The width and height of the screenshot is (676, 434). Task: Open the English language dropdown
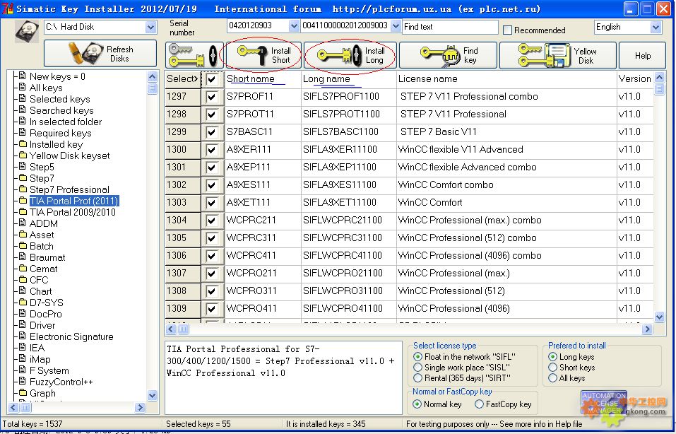[656, 27]
